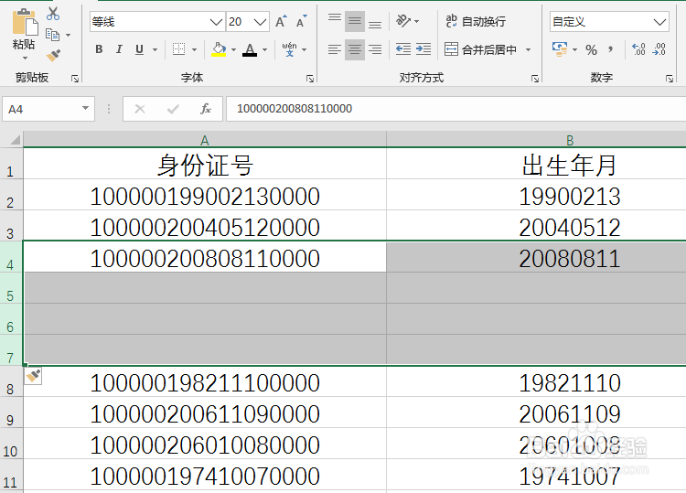This screenshot has width=686, height=493.
Task: Click insert function fx icon
Action: (x=206, y=109)
